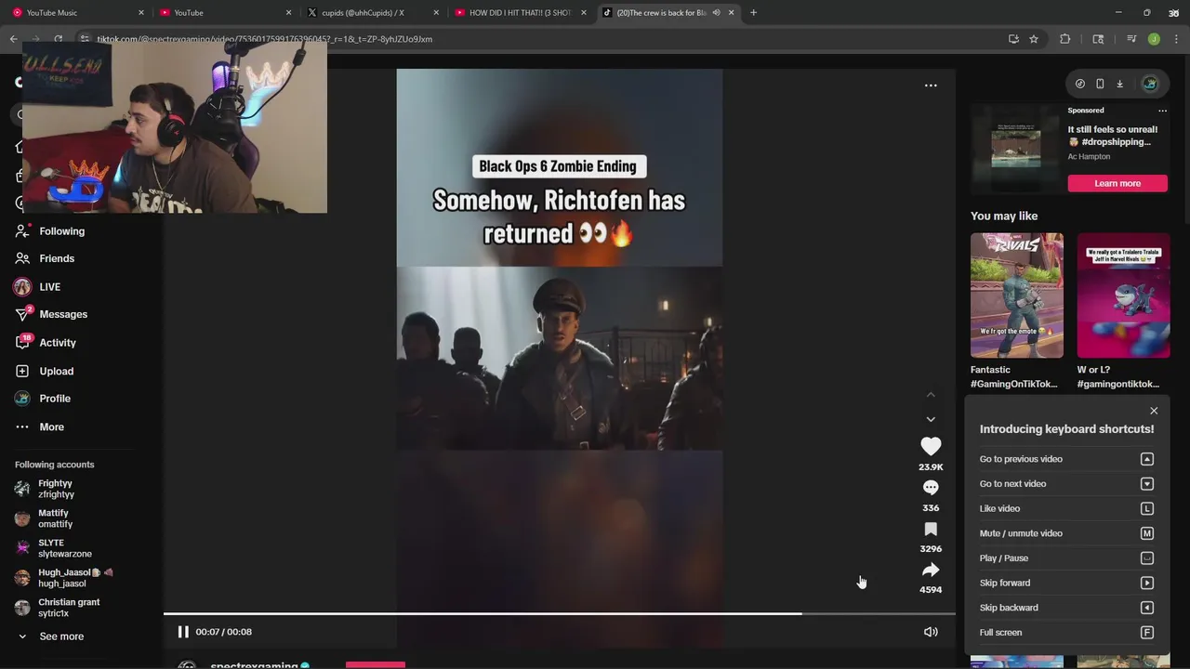The width and height of the screenshot is (1190, 669).
Task: Open the Friends page
Action: pos(45,258)
